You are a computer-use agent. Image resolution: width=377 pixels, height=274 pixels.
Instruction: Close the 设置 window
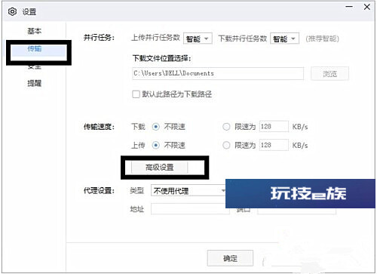367,7
